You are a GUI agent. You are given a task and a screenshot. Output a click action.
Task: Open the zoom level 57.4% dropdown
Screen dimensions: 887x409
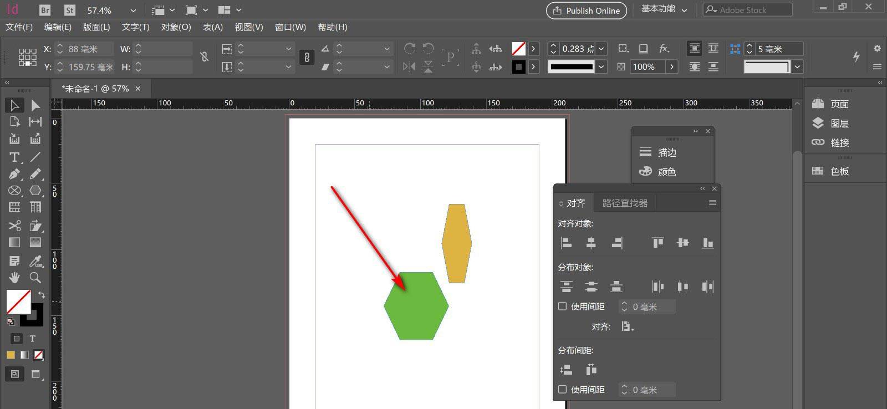tap(133, 11)
